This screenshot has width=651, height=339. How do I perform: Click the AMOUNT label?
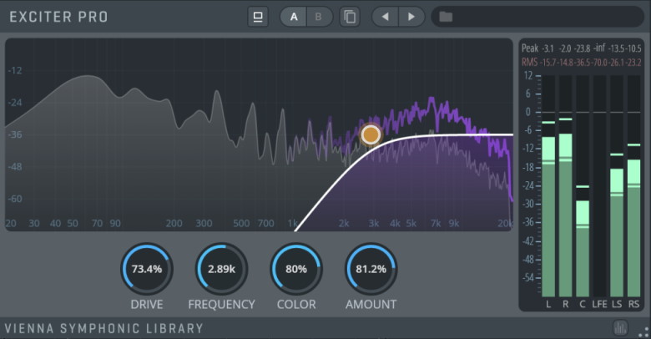[371, 305]
